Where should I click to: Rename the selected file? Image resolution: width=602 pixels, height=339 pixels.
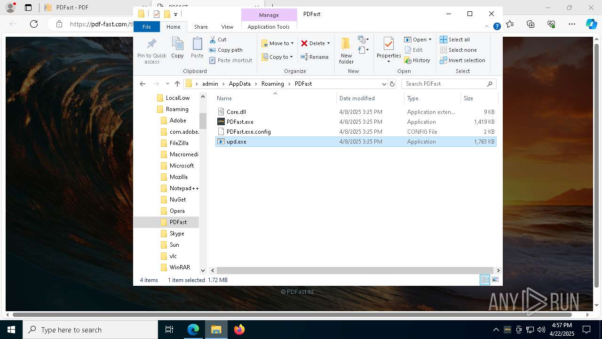315,57
